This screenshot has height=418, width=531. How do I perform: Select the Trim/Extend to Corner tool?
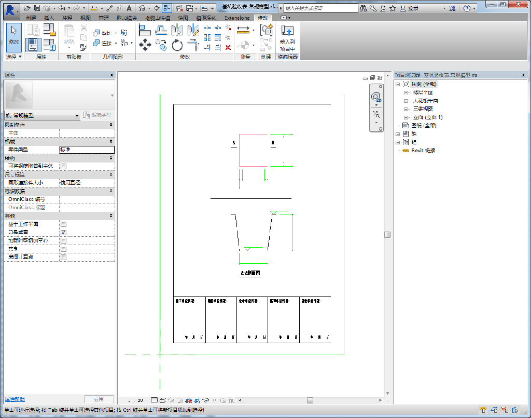point(193,45)
